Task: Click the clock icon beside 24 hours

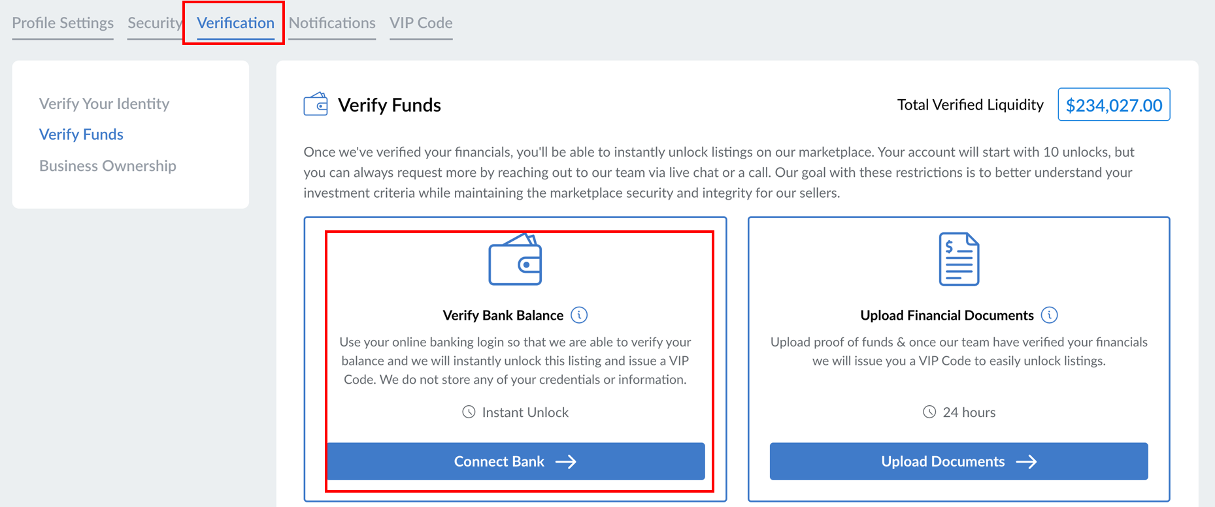Action: (x=929, y=412)
